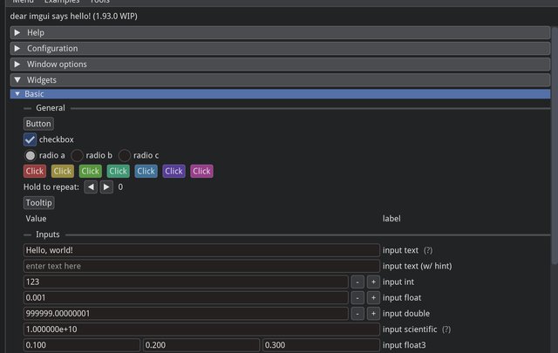Click the 'dear imgui says hello!' text

(51, 17)
